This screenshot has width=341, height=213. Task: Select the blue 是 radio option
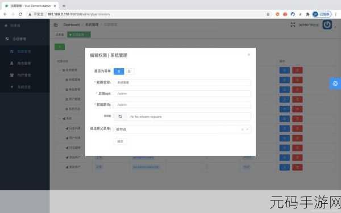pyautogui.click(x=119, y=71)
